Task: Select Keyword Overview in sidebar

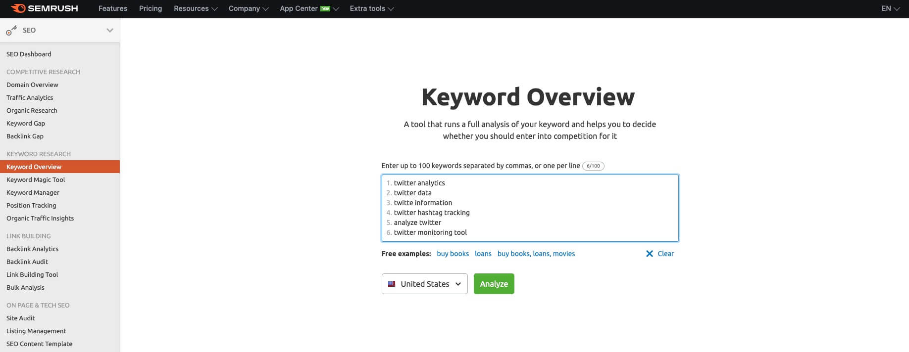Action: [x=60, y=167]
